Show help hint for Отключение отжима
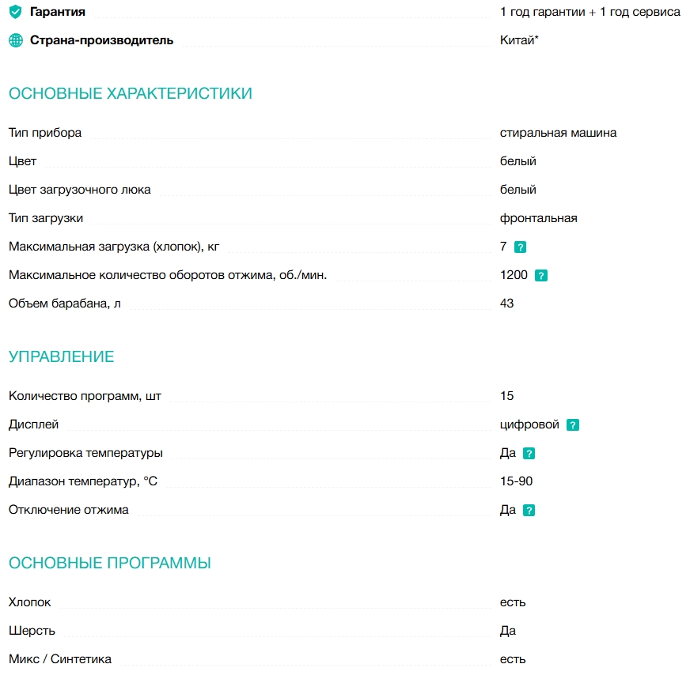Image resolution: width=690 pixels, height=694 pixels. pos(529,511)
